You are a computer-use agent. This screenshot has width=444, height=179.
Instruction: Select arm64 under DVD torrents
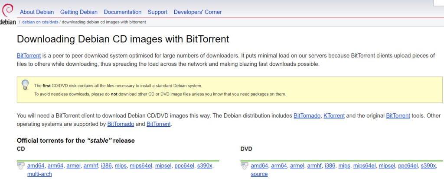279,166
